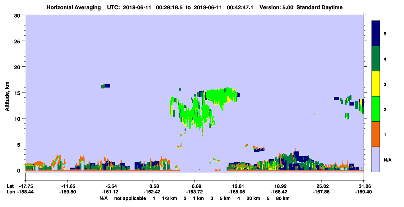
Task: Click the colorbar N/A label
Action: pos(387,160)
